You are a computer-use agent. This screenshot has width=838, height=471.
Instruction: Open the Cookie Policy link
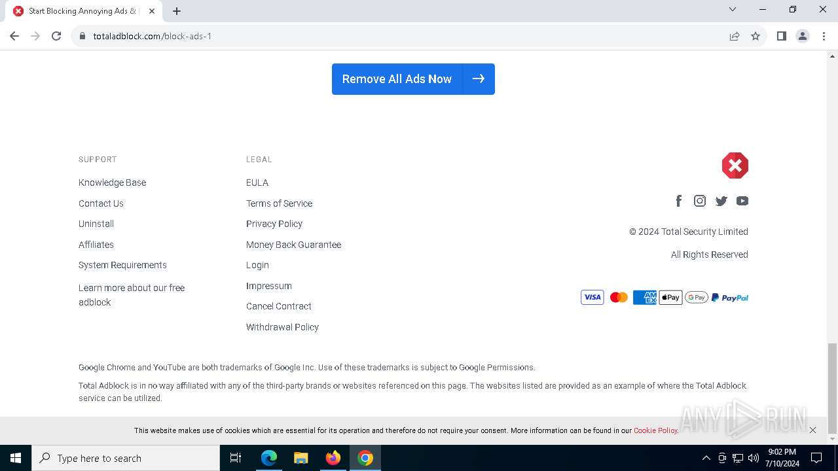coord(655,430)
